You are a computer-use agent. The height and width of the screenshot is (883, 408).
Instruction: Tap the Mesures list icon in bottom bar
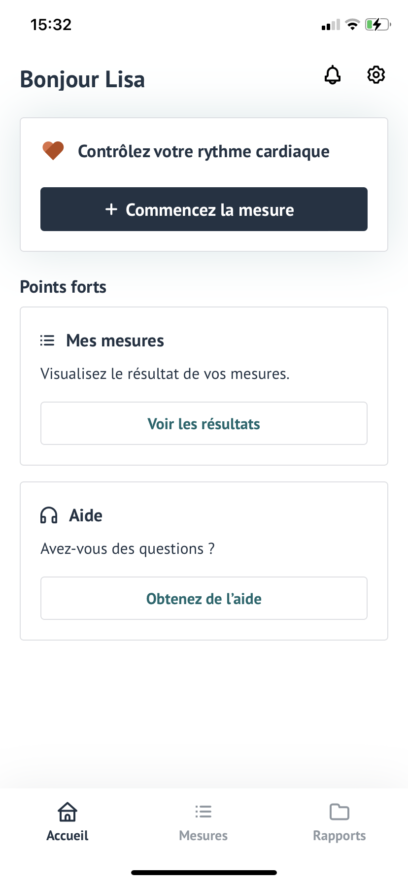point(203,812)
